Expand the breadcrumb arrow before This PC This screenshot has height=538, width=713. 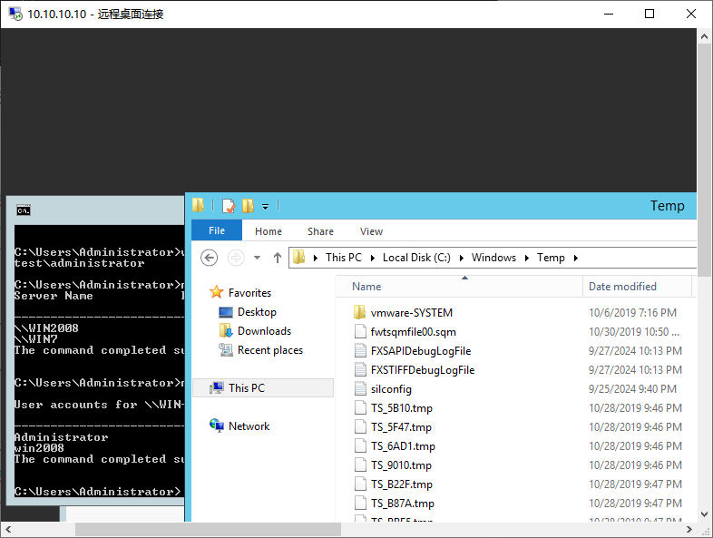pyautogui.click(x=315, y=259)
